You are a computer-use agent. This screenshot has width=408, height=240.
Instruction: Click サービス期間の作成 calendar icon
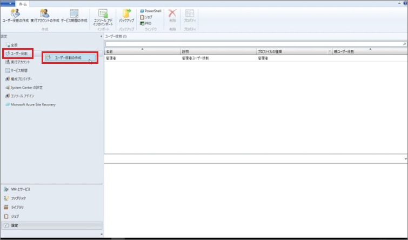coord(74,14)
